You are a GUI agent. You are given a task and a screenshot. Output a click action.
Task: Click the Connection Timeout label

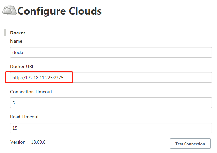[x=31, y=92]
